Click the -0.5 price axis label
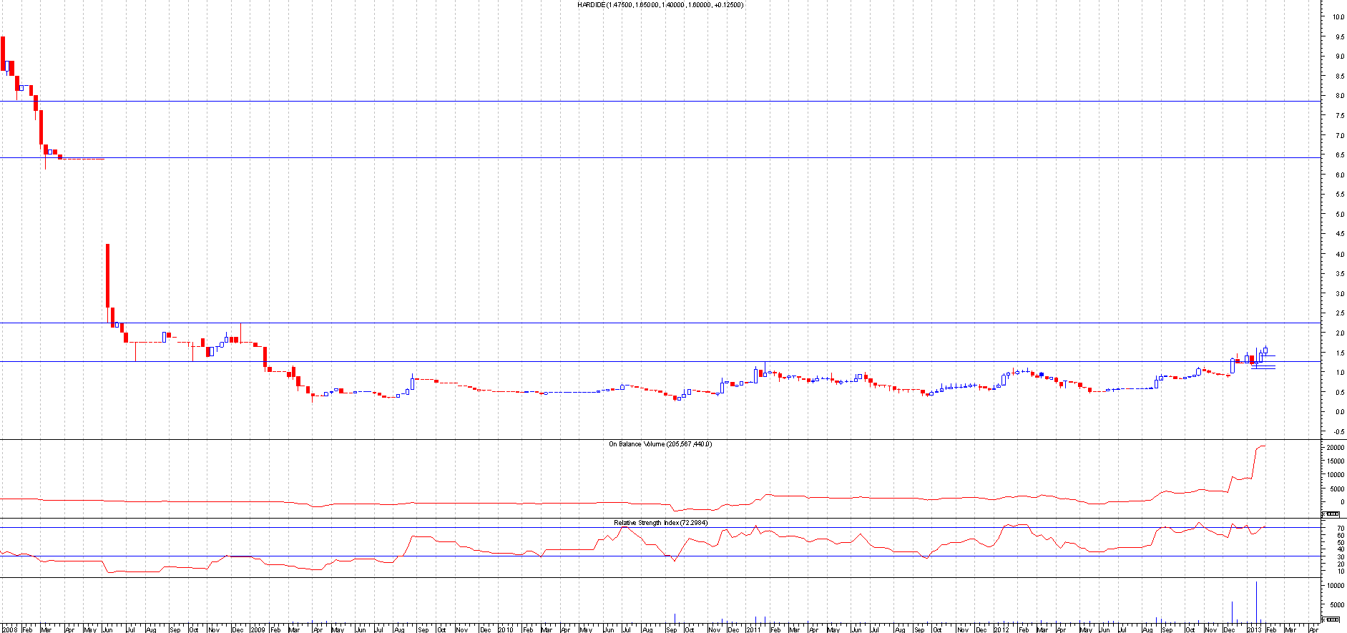 [x=1338, y=432]
